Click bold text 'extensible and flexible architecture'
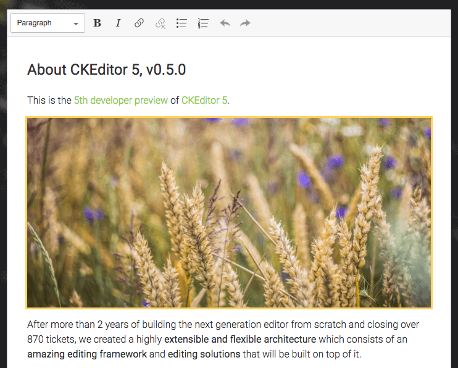The height and width of the screenshot is (368, 458). click(240, 340)
